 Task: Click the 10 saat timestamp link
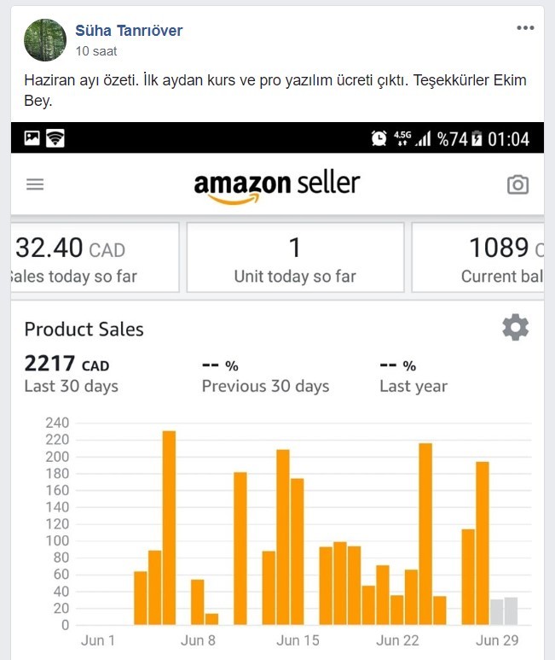[x=95, y=51]
